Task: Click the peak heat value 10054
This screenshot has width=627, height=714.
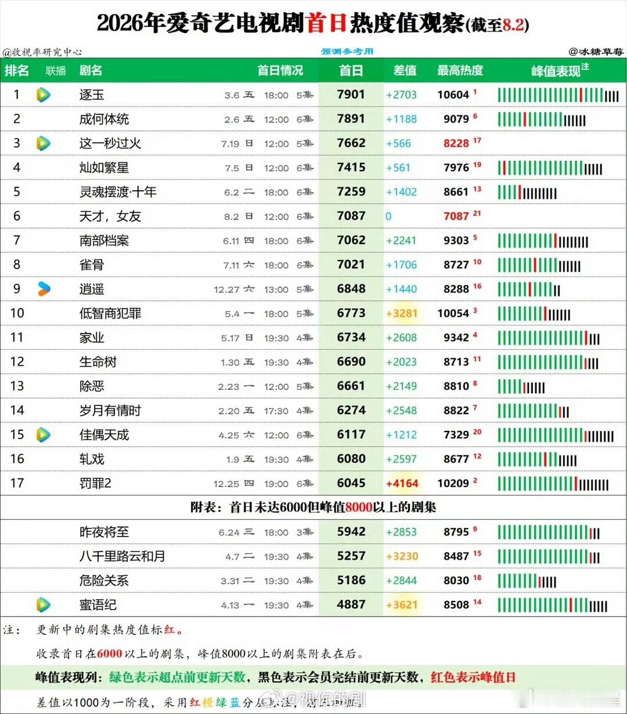Action: [453, 314]
